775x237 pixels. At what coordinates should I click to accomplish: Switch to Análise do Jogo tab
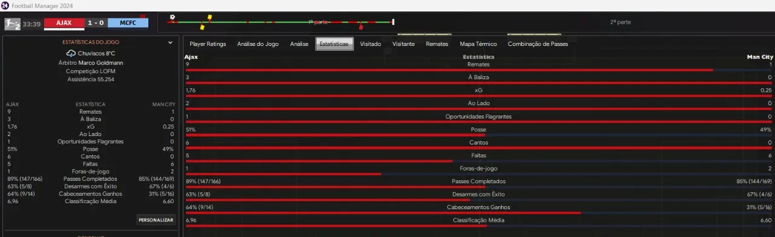tap(259, 44)
